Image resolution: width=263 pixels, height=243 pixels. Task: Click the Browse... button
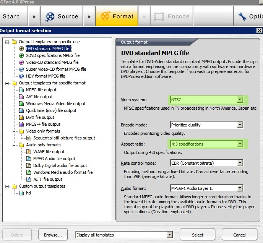pyautogui.click(x=53, y=235)
